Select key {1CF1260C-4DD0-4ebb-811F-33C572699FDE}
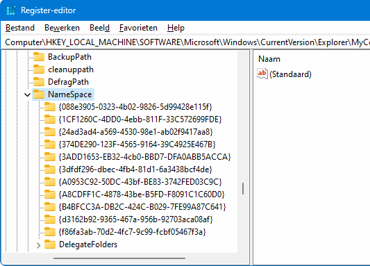Screen dimensions: 370x266 click(140, 119)
